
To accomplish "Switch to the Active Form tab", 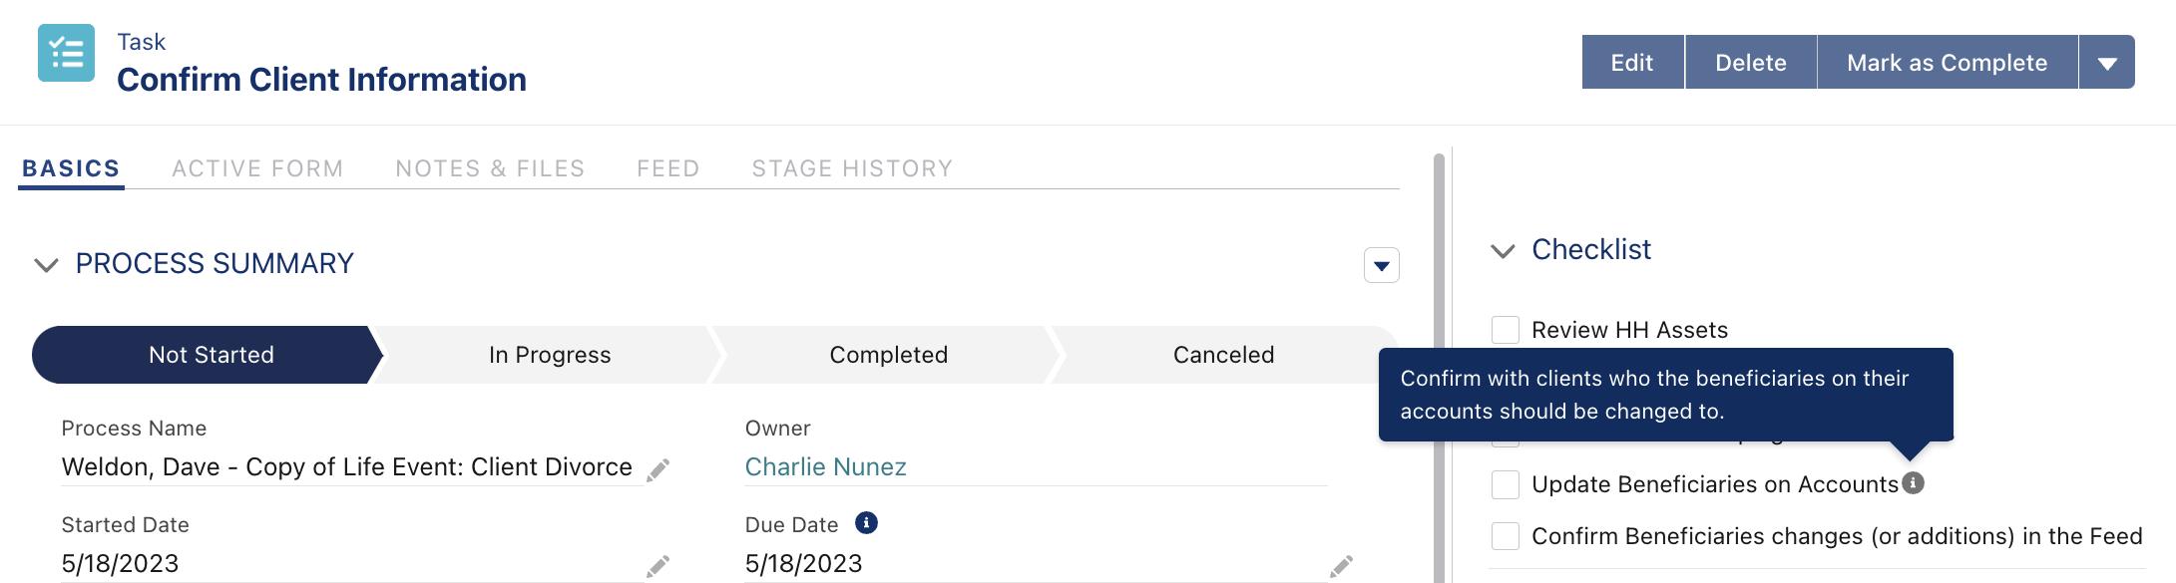I will tap(257, 168).
